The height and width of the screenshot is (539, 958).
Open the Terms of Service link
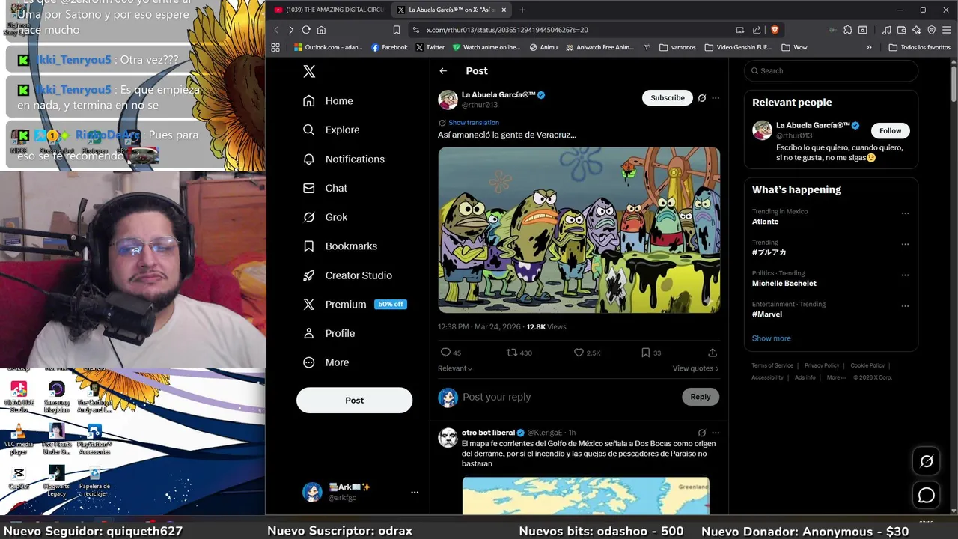(x=772, y=365)
